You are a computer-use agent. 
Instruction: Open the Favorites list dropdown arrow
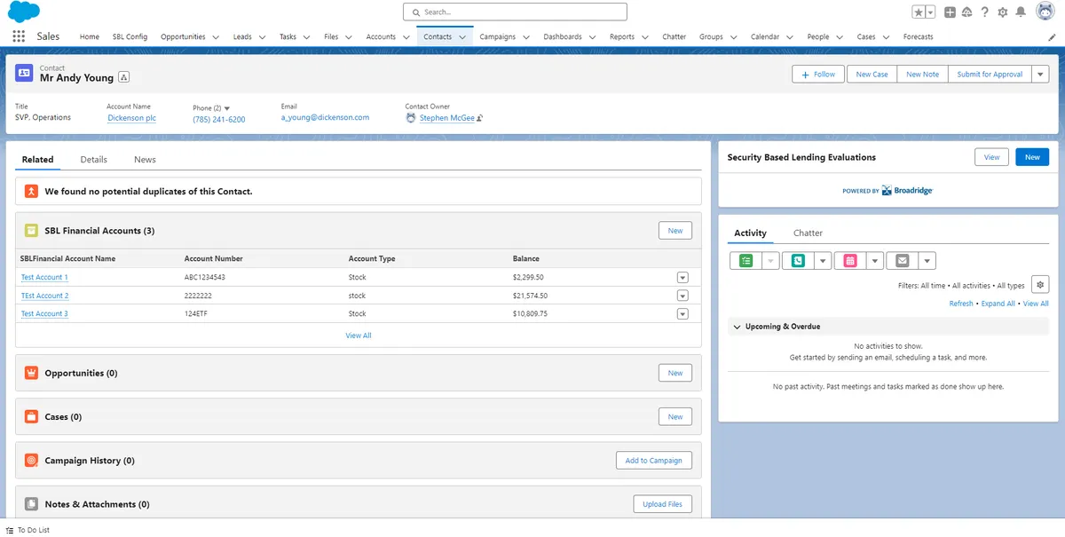coord(930,12)
